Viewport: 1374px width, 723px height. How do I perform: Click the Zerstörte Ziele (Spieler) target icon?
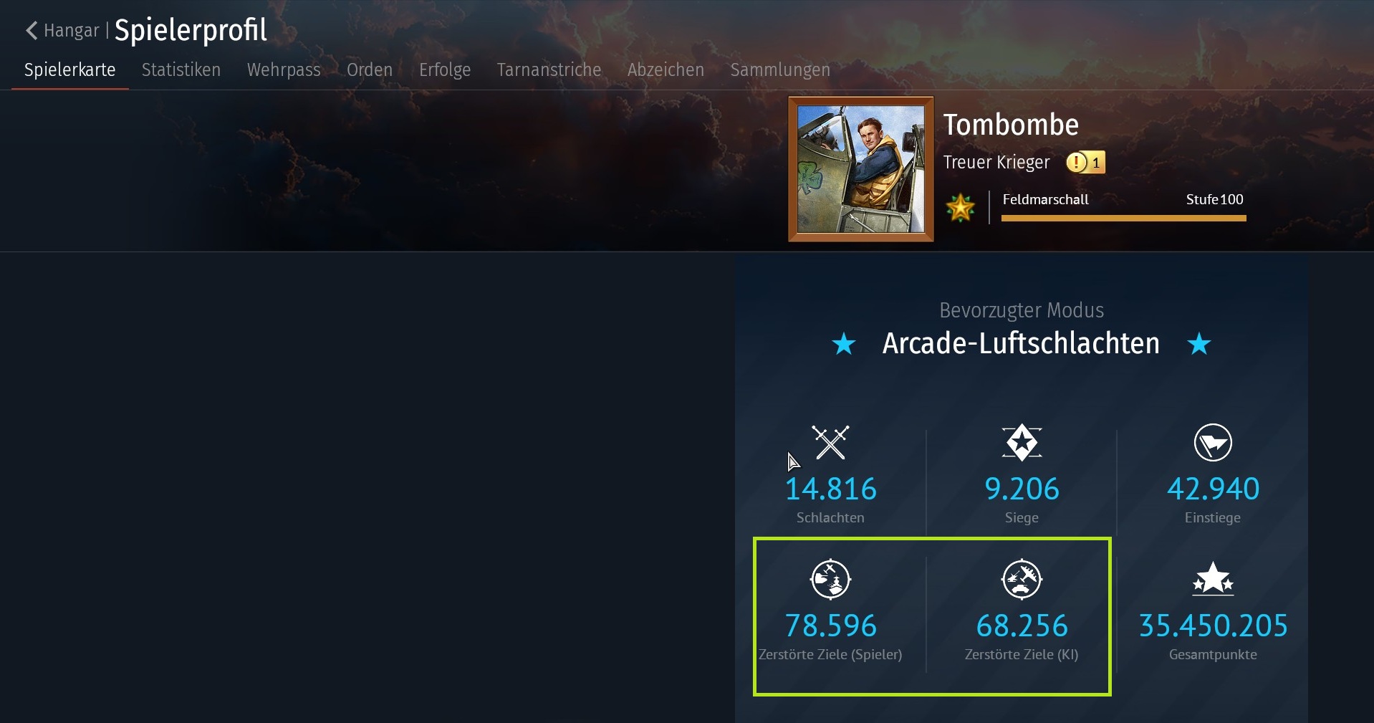(830, 579)
